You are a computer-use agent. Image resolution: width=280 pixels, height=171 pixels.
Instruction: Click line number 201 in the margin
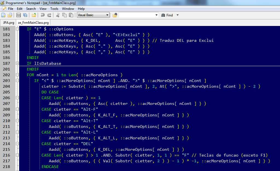coord(7,69)
